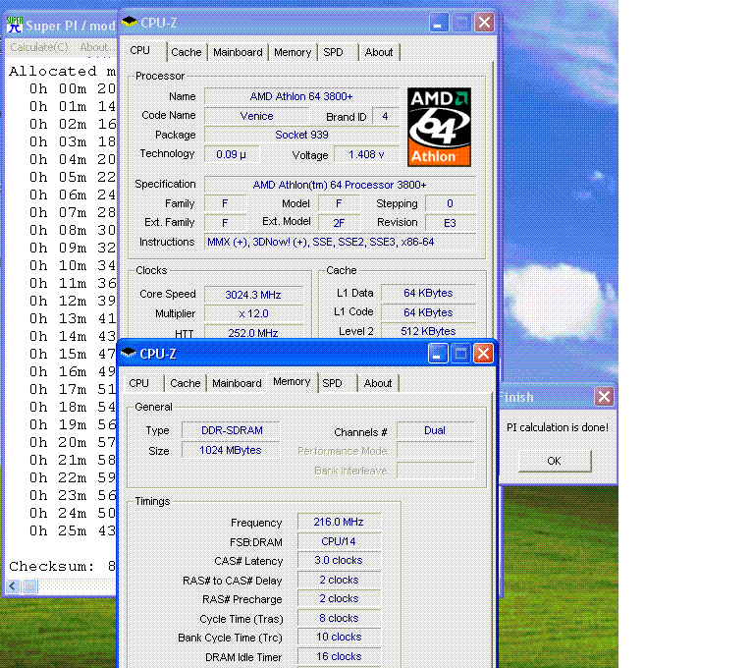The width and height of the screenshot is (751, 668).
Task: Minimize the lower CPU-Z Memory window
Action: tap(437, 354)
